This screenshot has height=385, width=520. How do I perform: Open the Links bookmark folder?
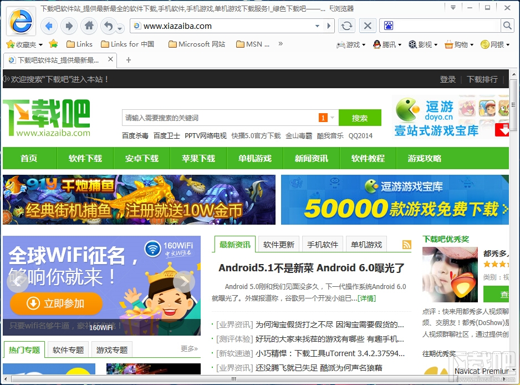(x=80, y=44)
